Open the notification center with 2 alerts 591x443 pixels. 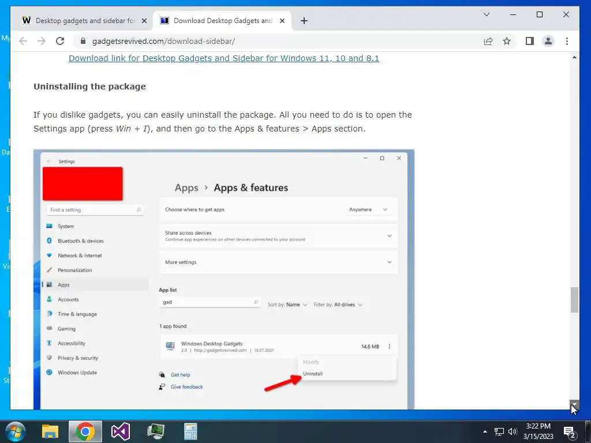(x=569, y=431)
